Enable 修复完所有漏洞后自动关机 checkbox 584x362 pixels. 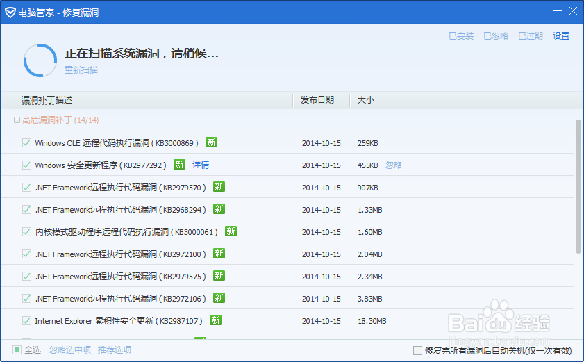417,350
